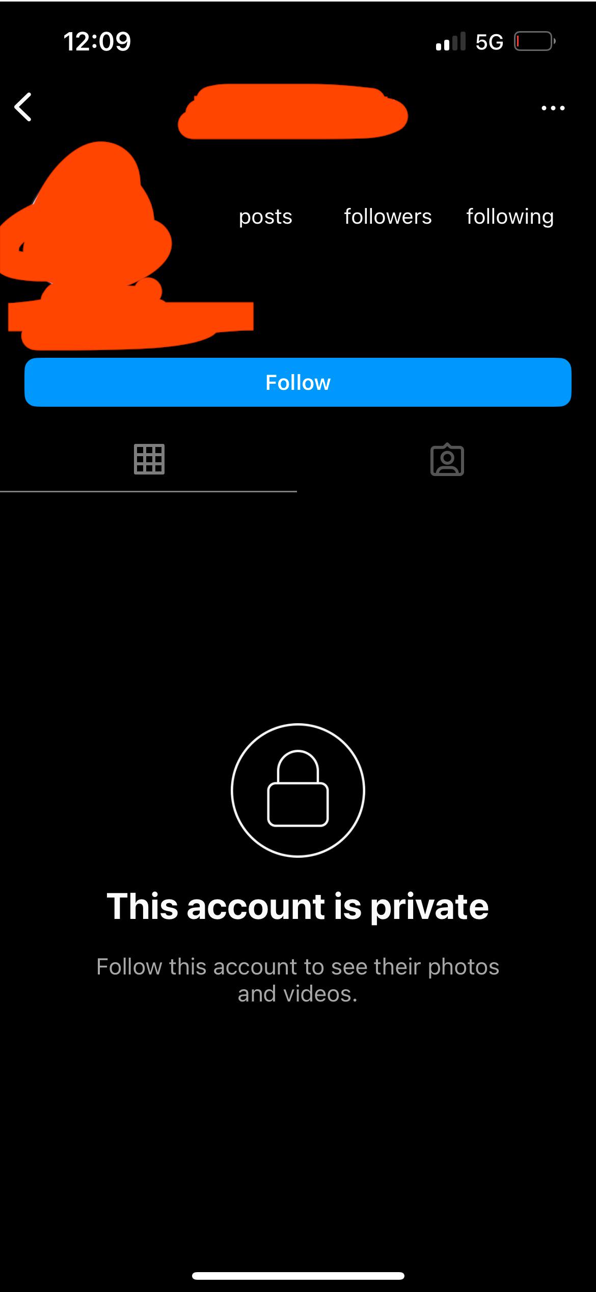Open the three-dot options menu

[553, 108]
